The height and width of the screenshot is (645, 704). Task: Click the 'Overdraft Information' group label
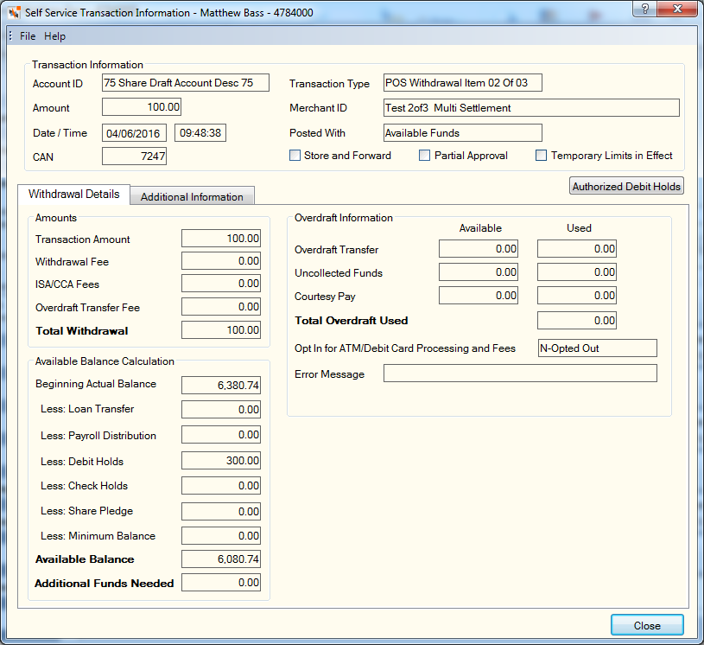pos(344,218)
